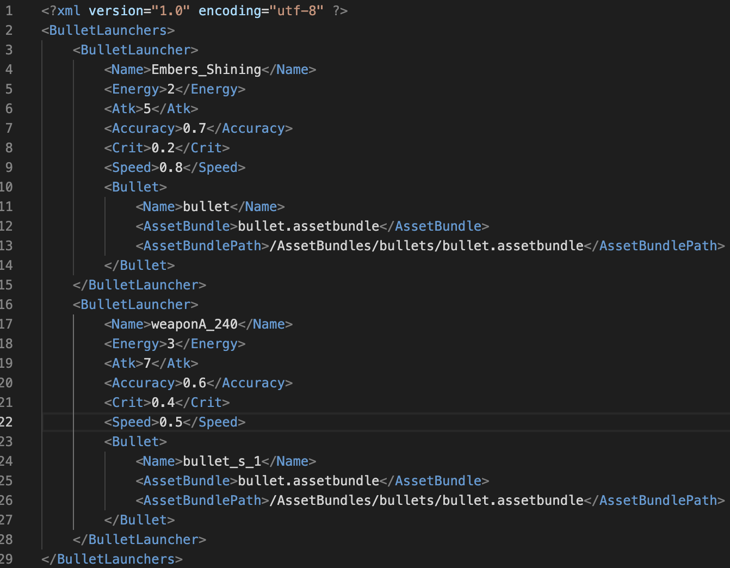This screenshot has height=568, width=730.
Task: Click the Crit value 0.4
Action: 163,403
